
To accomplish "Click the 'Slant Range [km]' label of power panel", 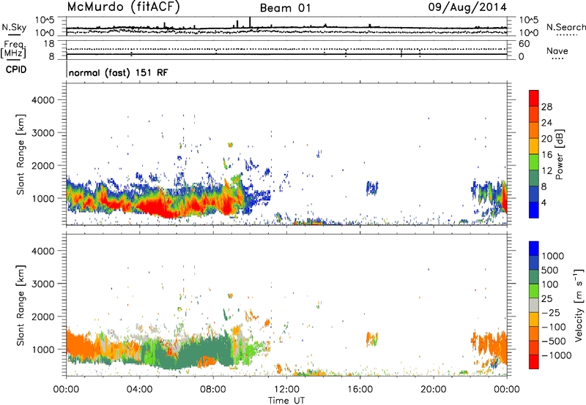I will pyautogui.click(x=21, y=154).
